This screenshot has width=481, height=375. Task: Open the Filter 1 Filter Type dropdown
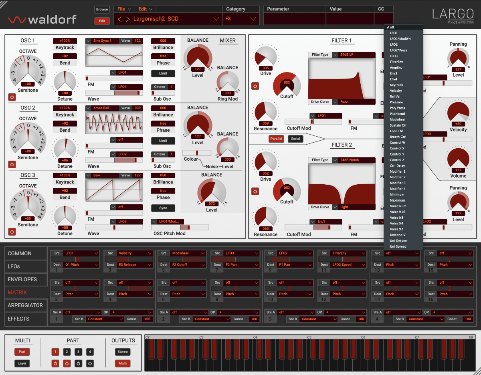pos(335,54)
